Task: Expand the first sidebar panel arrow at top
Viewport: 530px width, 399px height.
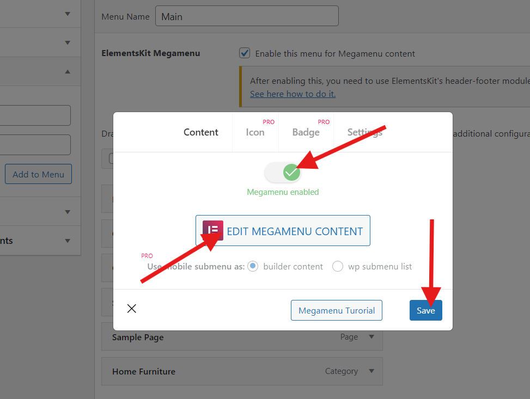Action: pyautogui.click(x=68, y=14)
